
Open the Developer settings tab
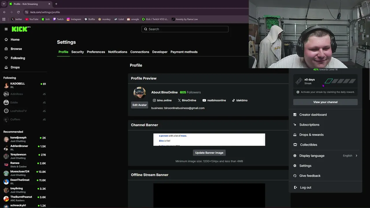coord(160,52)
